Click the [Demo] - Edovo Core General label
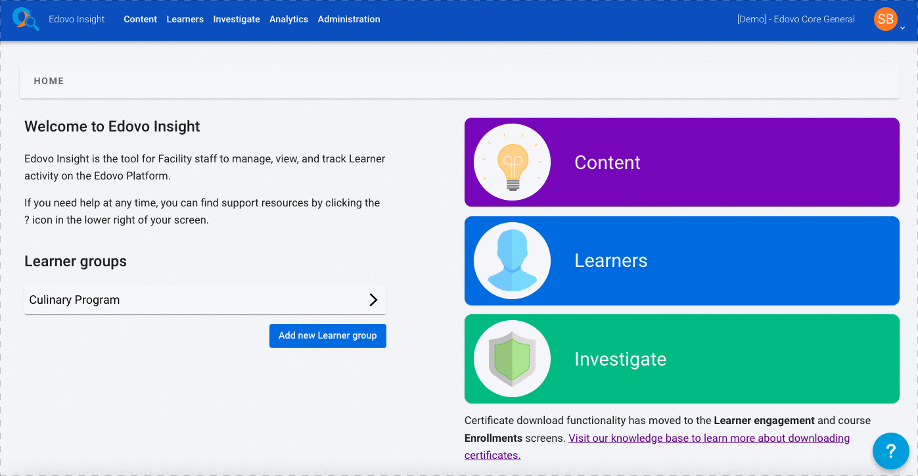This screenshot has width=918, height=476. pos(796,19)
